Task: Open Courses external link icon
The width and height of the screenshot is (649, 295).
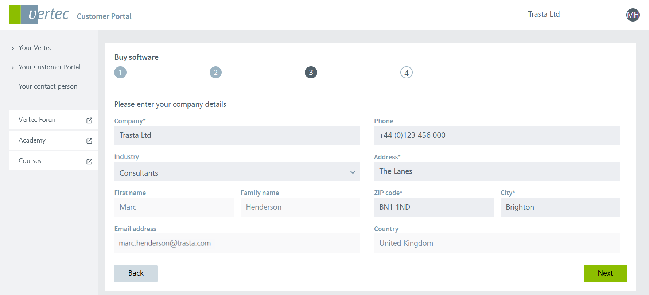Action: point(89,162)
